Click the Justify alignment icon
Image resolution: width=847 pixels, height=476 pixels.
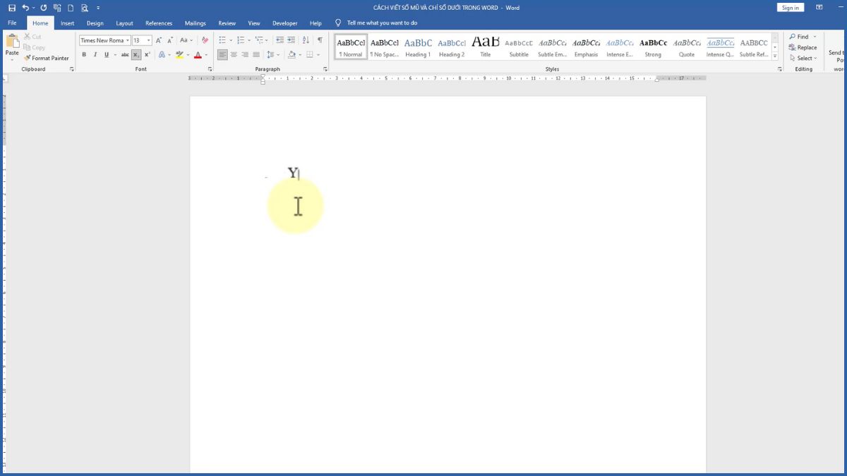click(x=256, y=54)
